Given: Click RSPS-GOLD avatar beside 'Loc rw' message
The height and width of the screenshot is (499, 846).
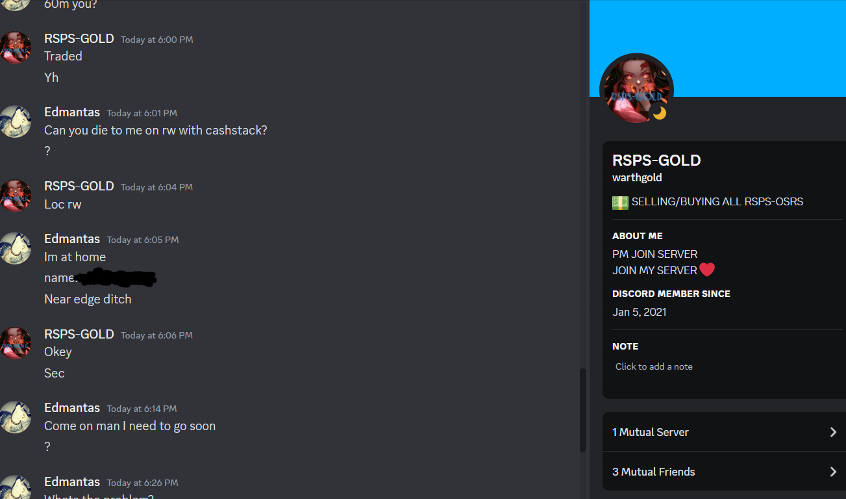Looking at the screenshot, I should click(x=16, y=196).
